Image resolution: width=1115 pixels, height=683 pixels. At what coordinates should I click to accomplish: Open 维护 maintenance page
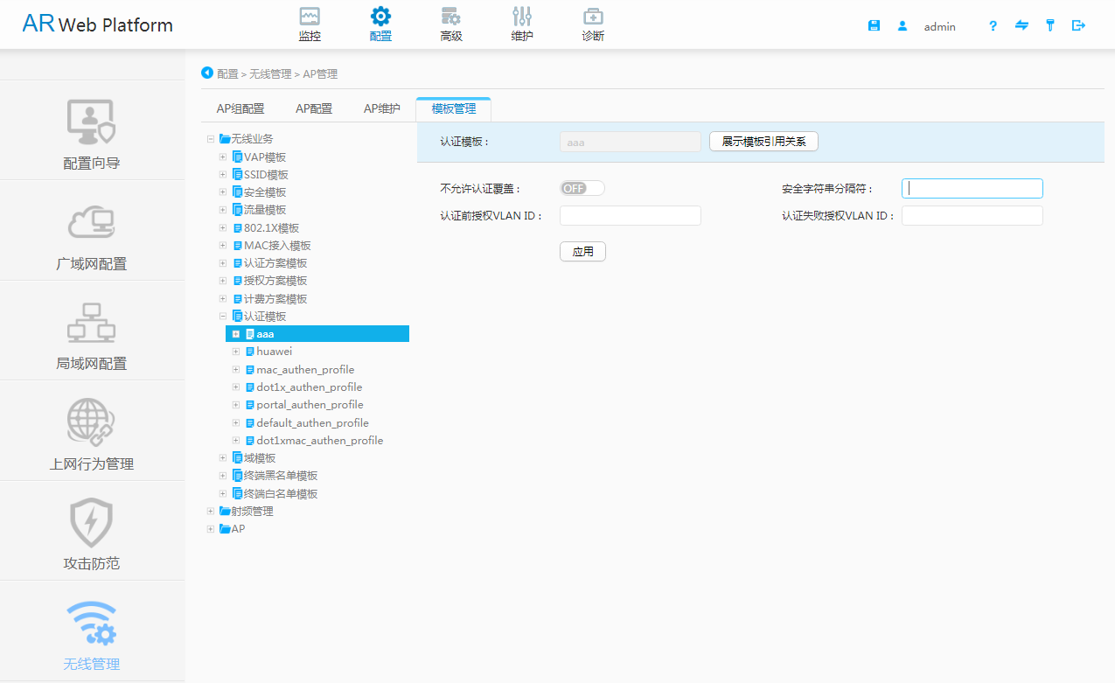tap(522, 23)
